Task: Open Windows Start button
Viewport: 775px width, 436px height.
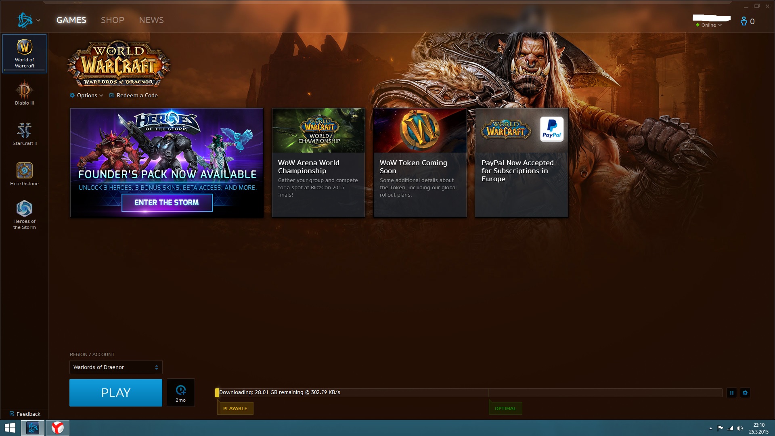Action: click(10, 428)
